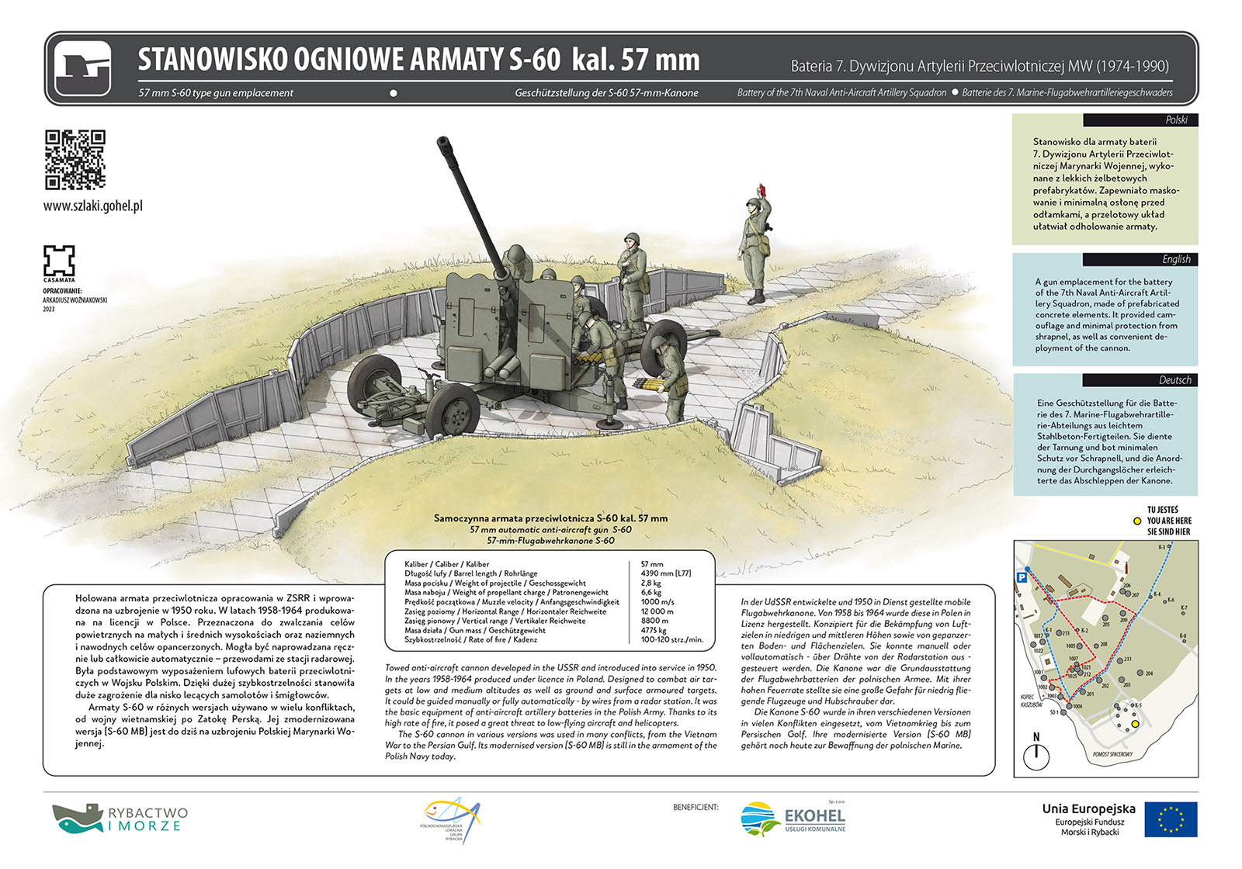Click the 'BENEFICJENT:' label
The image size is (1242, 869).
click(x=696, y=807)
